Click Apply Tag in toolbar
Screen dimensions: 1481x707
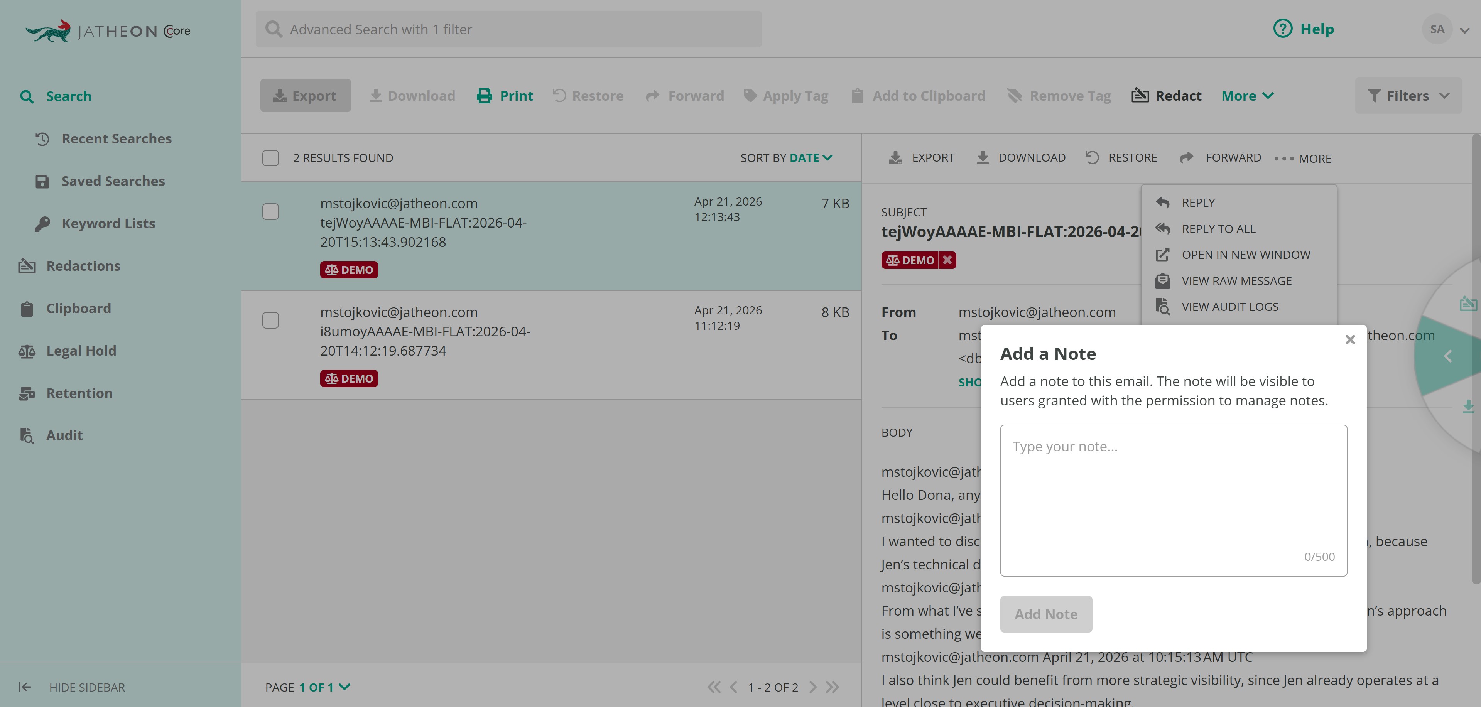[785, 95]
